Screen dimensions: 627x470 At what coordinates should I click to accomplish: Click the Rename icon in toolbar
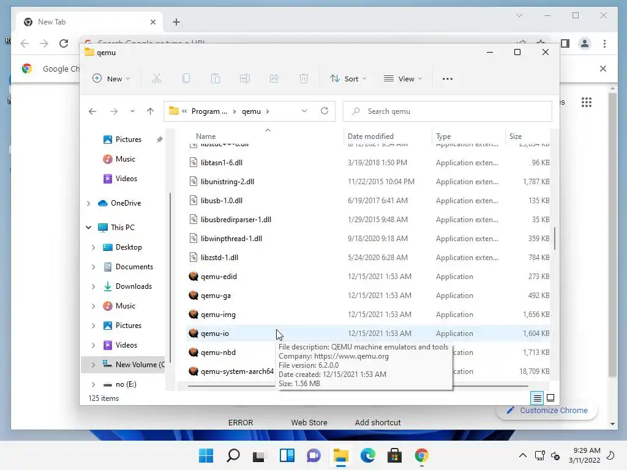[x=245, y=79]
